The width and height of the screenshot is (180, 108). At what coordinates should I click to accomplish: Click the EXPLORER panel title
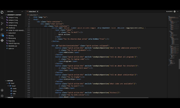pyautogui.click(x=10, y=11)
